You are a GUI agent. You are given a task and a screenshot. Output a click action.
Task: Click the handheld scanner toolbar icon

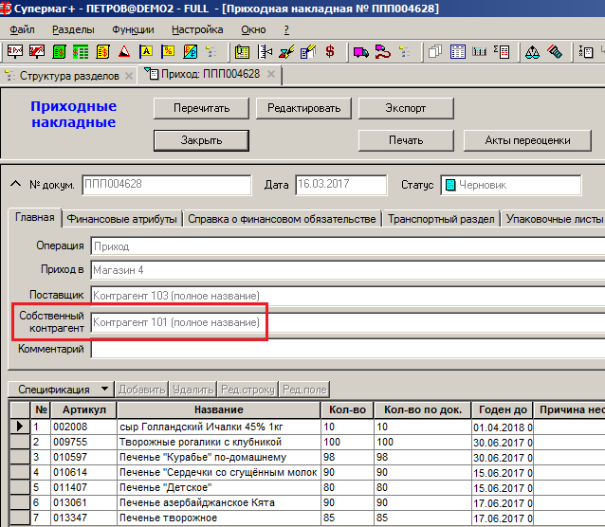(555, 51)
